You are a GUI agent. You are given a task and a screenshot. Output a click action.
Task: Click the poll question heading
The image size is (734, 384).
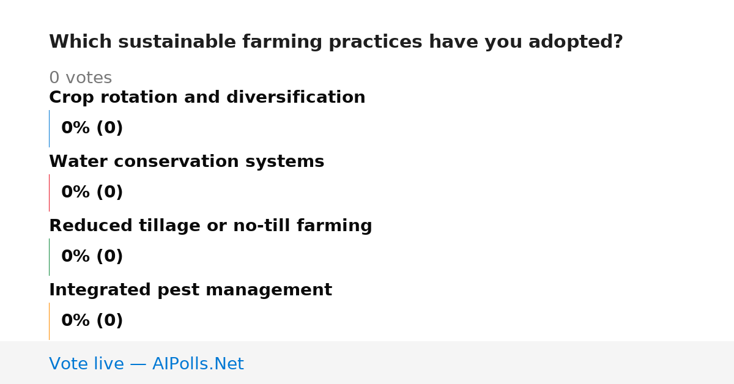tap(336, 42)
